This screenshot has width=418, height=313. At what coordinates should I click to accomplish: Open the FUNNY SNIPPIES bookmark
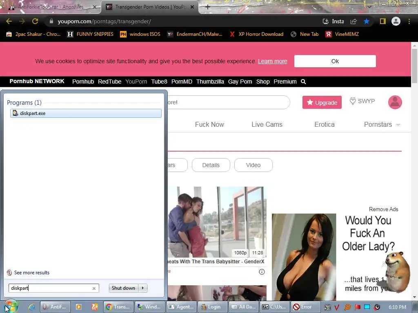pos(90,34)
